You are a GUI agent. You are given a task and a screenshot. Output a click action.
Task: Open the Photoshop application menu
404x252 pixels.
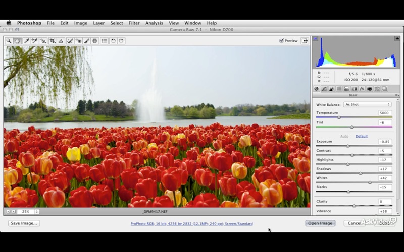point(29,23)
